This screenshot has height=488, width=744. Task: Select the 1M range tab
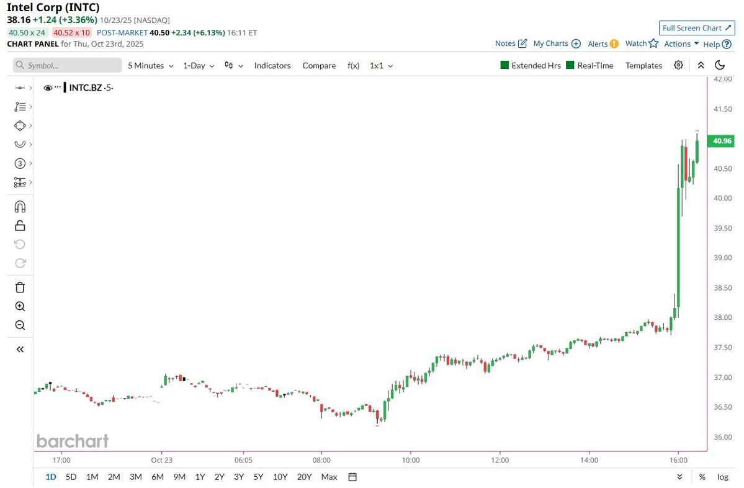click(x=92, y=477)
